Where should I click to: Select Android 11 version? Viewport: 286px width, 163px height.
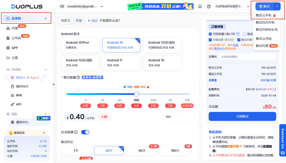(x=121, y=63)
